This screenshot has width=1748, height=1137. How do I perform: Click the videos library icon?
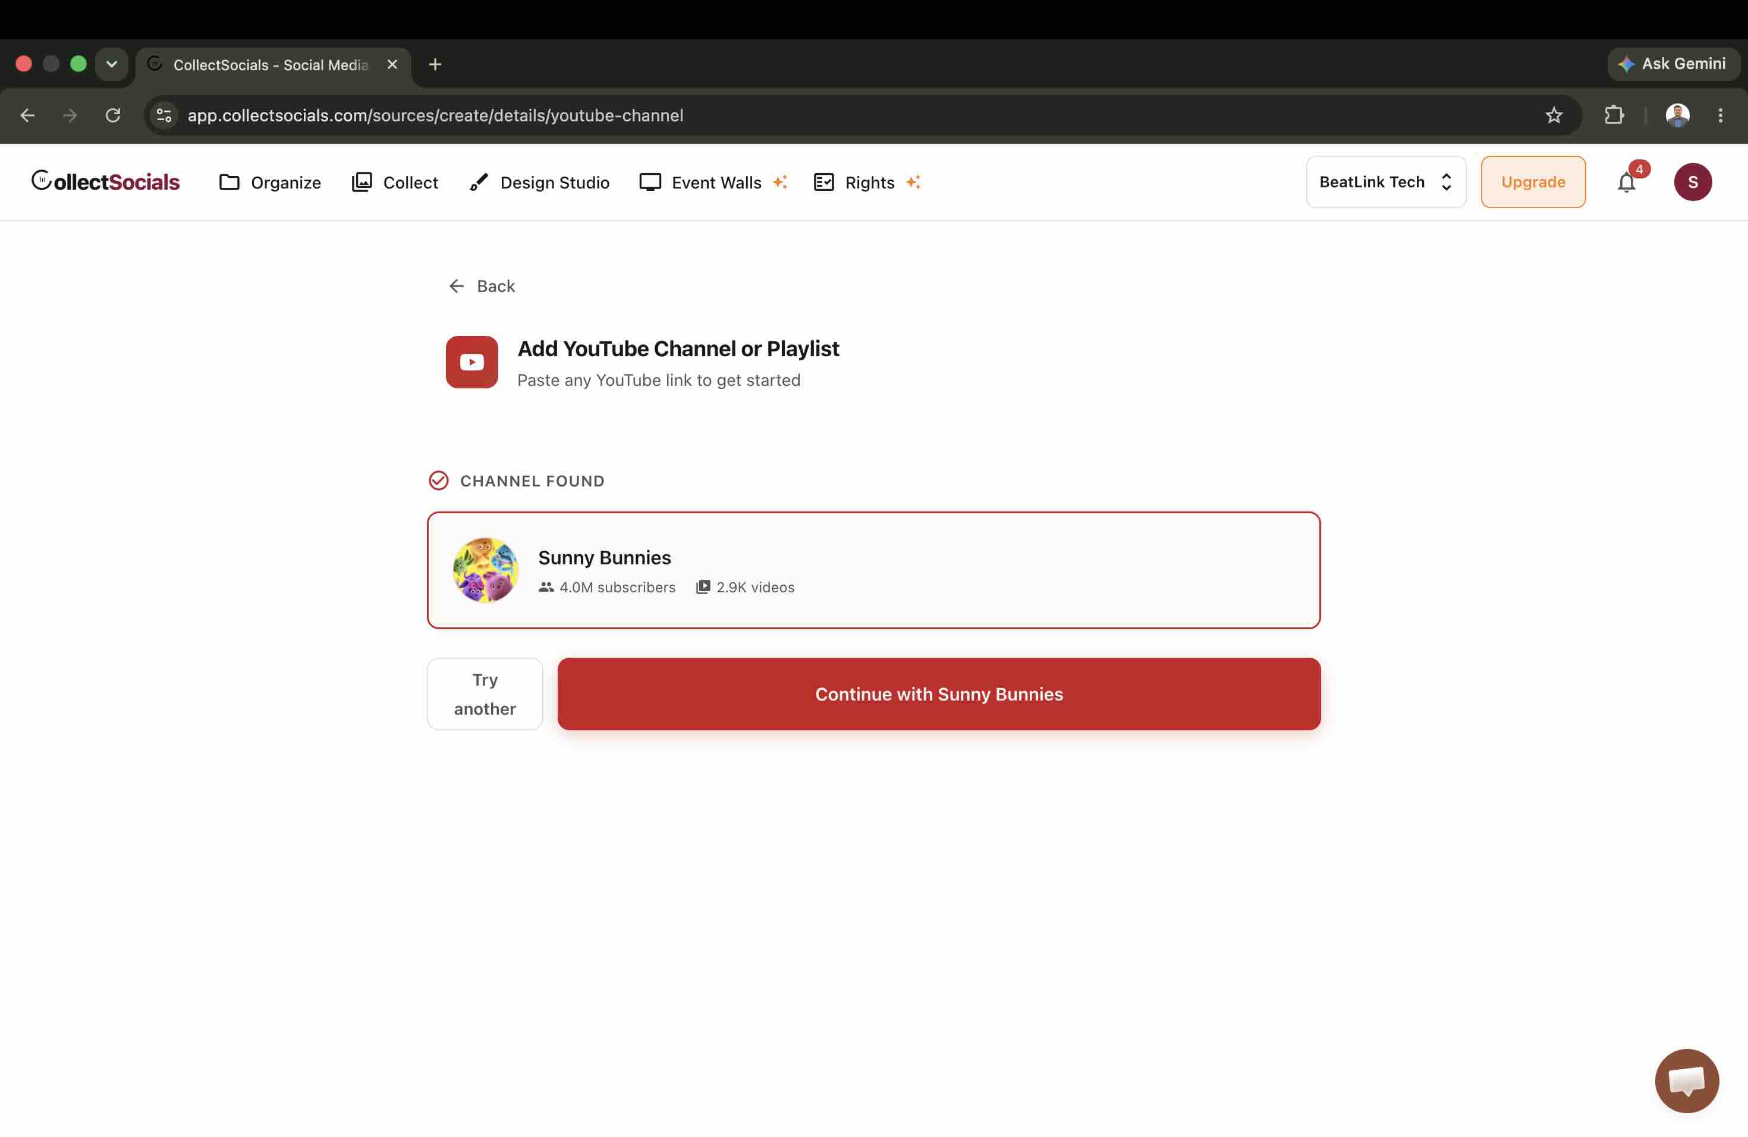[x=703, y=587]
